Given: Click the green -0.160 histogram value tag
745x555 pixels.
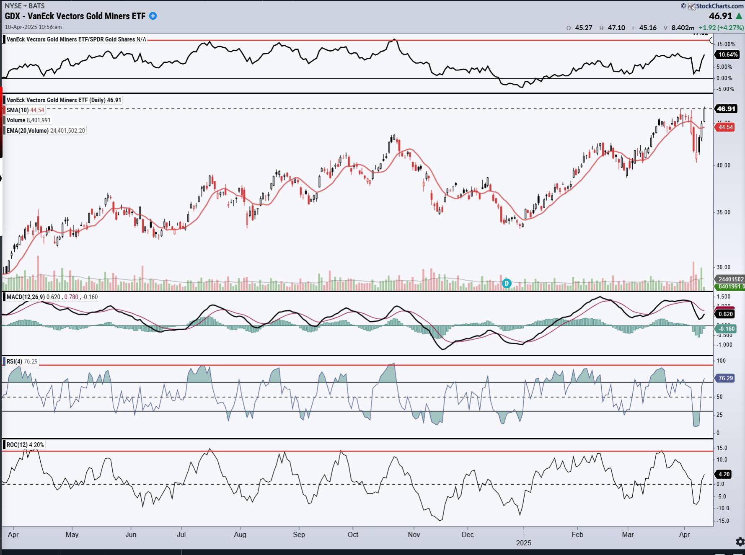Looking at the screenshot, I should [726, 329].
